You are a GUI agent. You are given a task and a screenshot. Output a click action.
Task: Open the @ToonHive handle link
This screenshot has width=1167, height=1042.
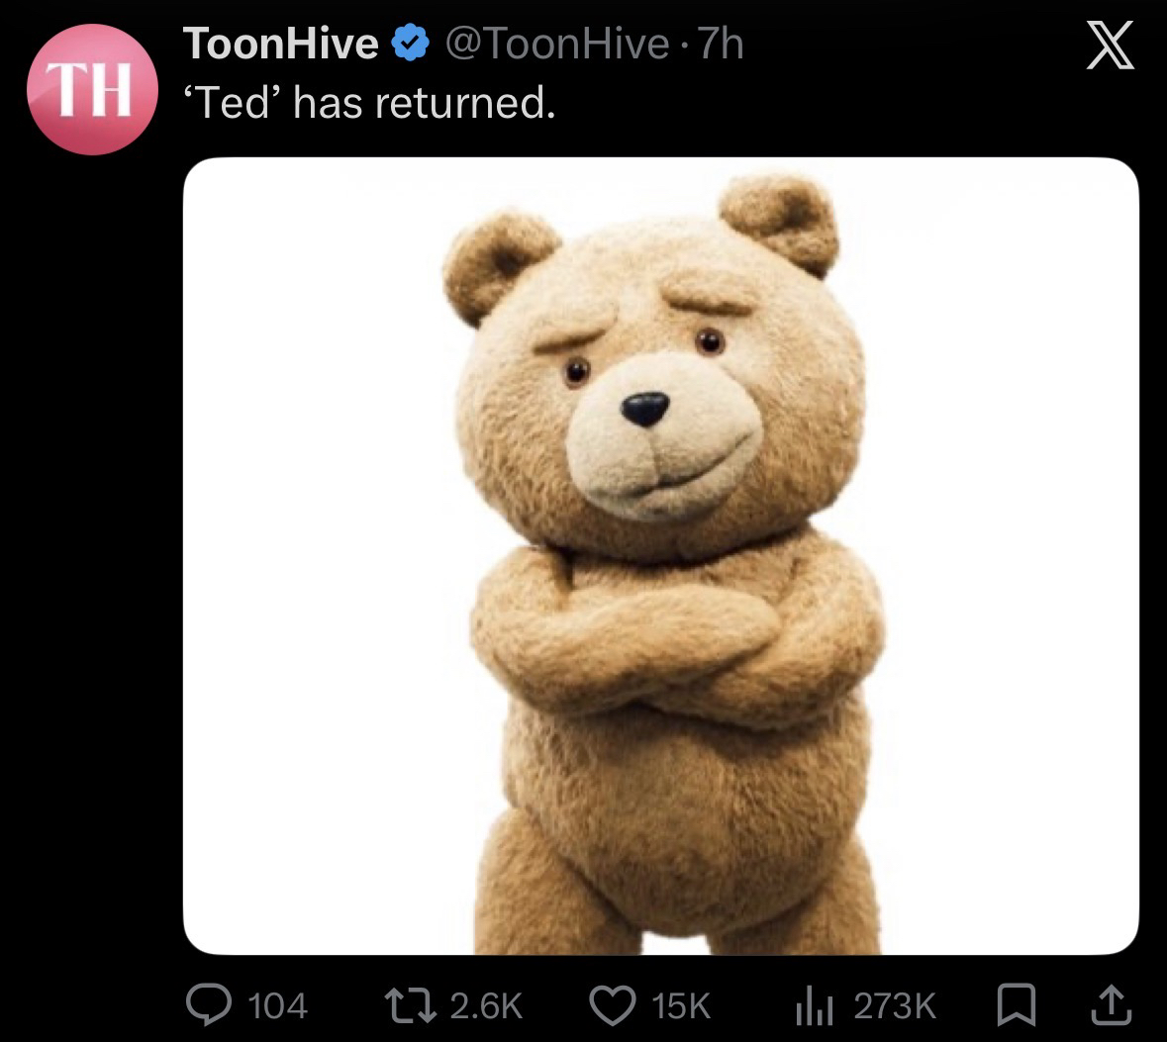[x=556, y=43]
